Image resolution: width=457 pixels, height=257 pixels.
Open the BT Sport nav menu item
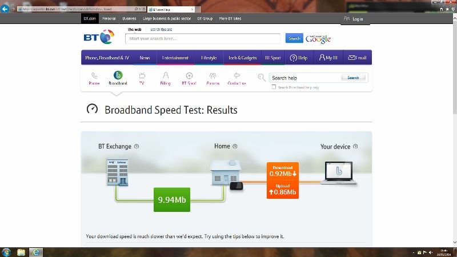273,58
